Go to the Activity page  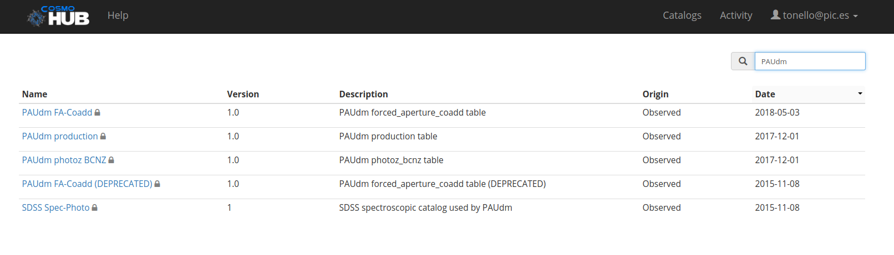(x=736, y=15)
